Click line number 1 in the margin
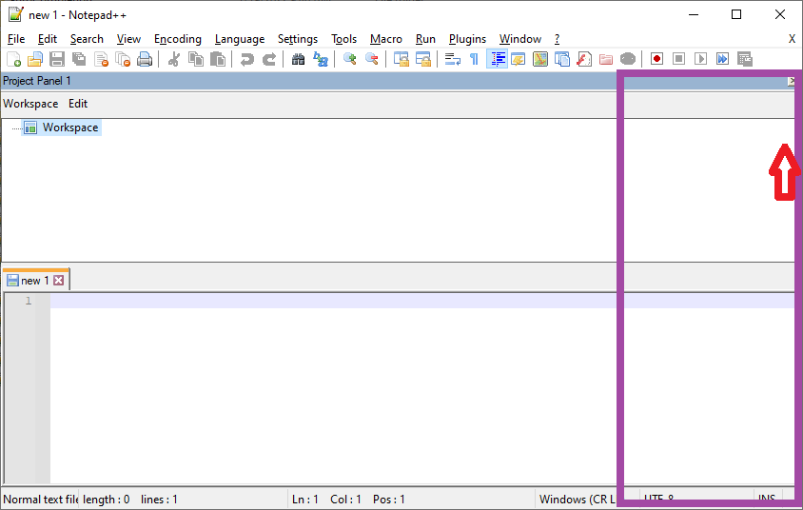 (x=29, y=301)
